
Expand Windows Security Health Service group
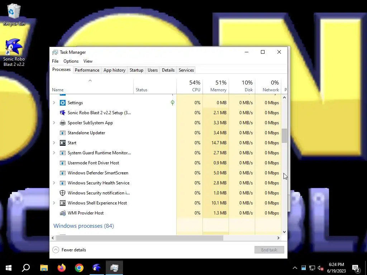(54, 183)
